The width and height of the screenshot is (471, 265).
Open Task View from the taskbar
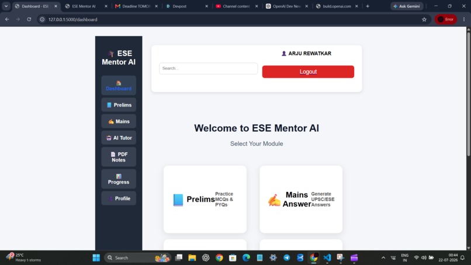[x=179, y=257]
